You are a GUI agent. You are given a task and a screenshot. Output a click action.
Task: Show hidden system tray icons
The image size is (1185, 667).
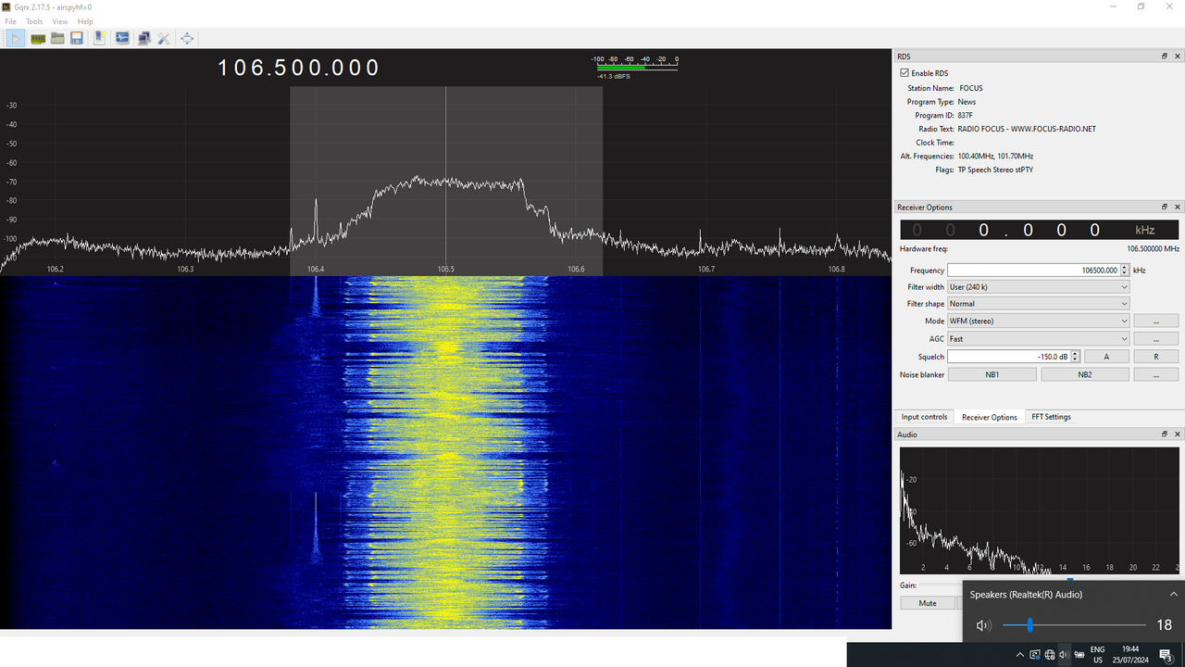click(x=1019, y=655)
